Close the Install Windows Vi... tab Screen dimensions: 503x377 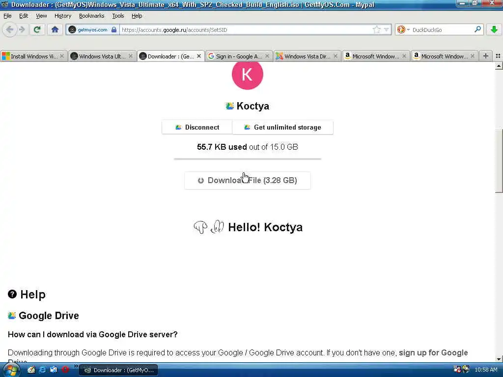[62, 56]
